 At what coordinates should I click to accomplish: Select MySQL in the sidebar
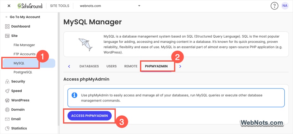click(29, 63)
